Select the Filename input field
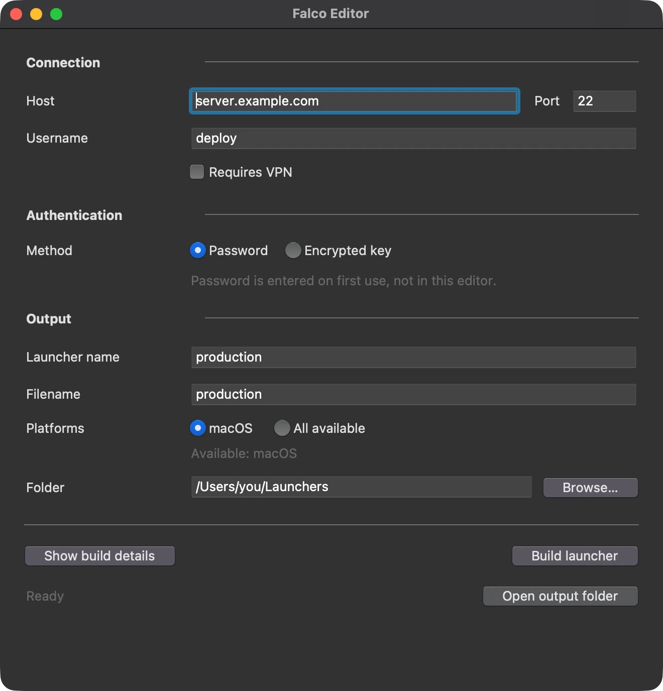Image resolution: width=663 pixels, height=691 pixels. [414, 394]
